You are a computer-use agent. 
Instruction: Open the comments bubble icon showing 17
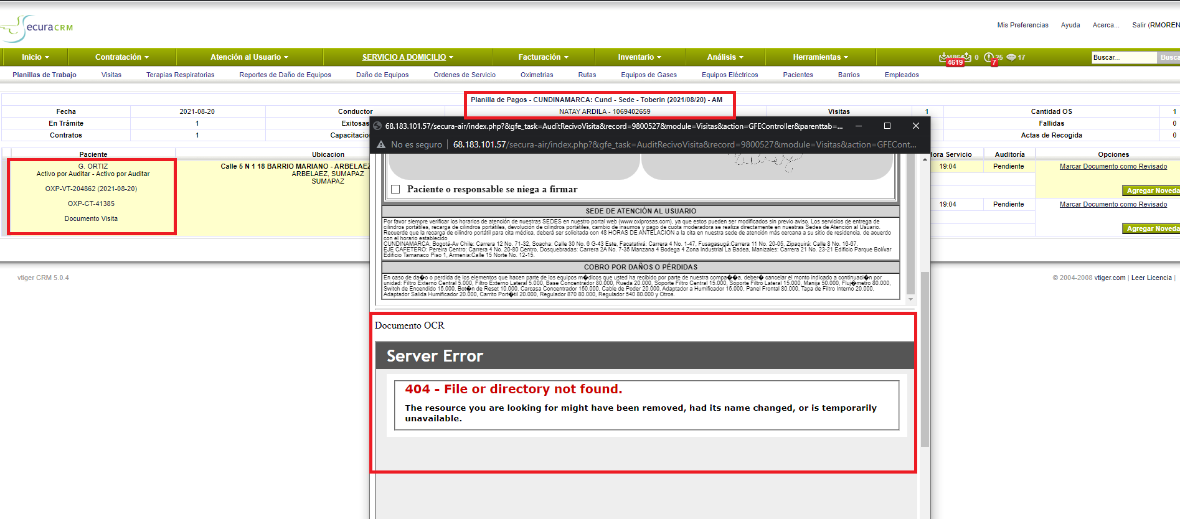coord(1011,57)
